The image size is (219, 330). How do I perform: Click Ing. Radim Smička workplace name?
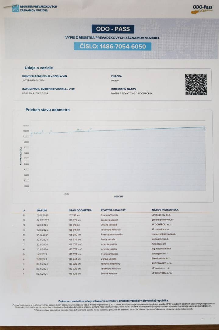(161, 248)
